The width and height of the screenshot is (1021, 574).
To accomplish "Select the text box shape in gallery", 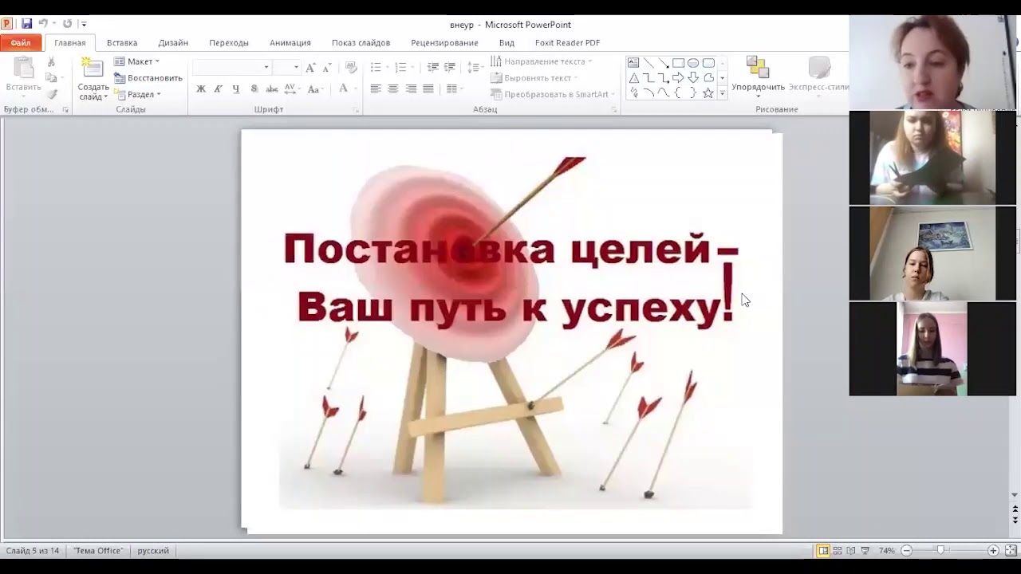I will pyautogui.click(x=633, y=63).
